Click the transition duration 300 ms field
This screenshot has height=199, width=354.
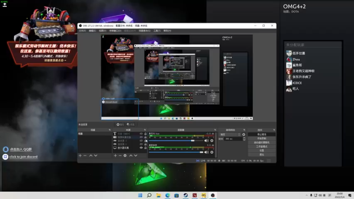(233, 139)
